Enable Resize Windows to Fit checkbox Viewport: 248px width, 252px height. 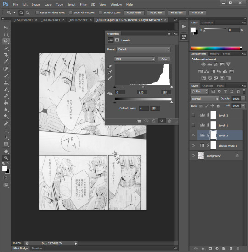pyautogui.click(x=37, y=12)
